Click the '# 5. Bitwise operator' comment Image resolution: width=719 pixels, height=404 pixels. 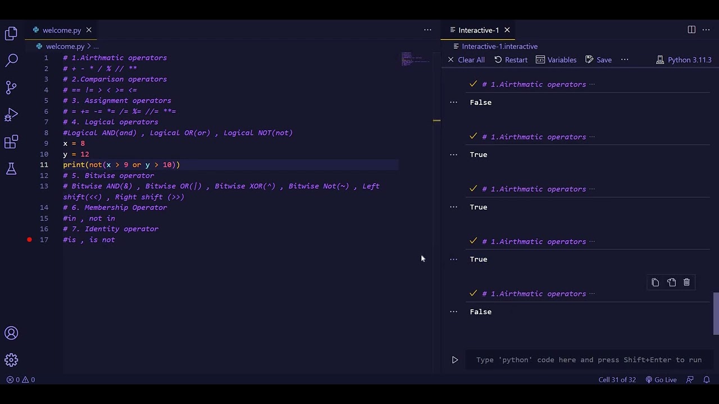(x=108, y=176)
